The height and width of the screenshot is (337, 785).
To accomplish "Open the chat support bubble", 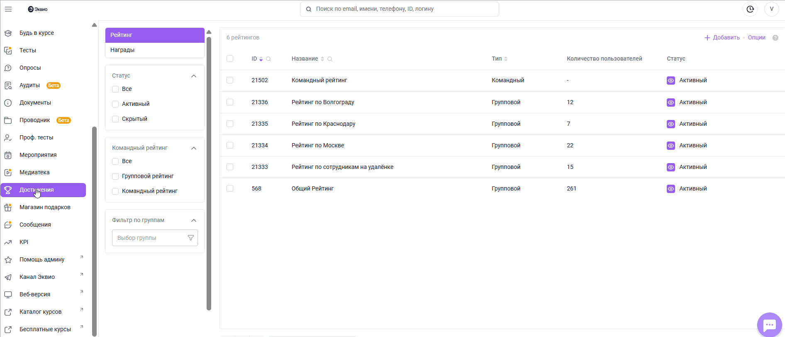I will click(769, 325).
